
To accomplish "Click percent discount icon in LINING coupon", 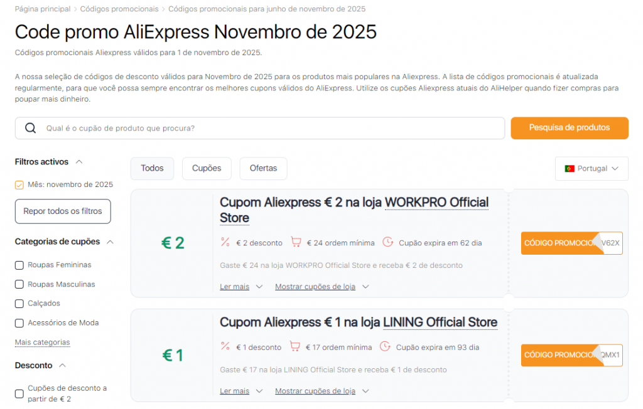I will tap(225, 346).
